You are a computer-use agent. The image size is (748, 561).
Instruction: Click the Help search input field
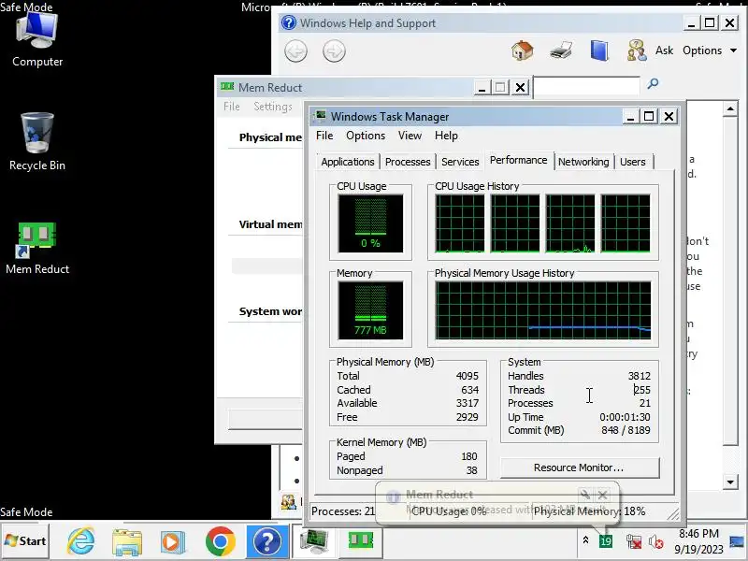coord(587,87)
